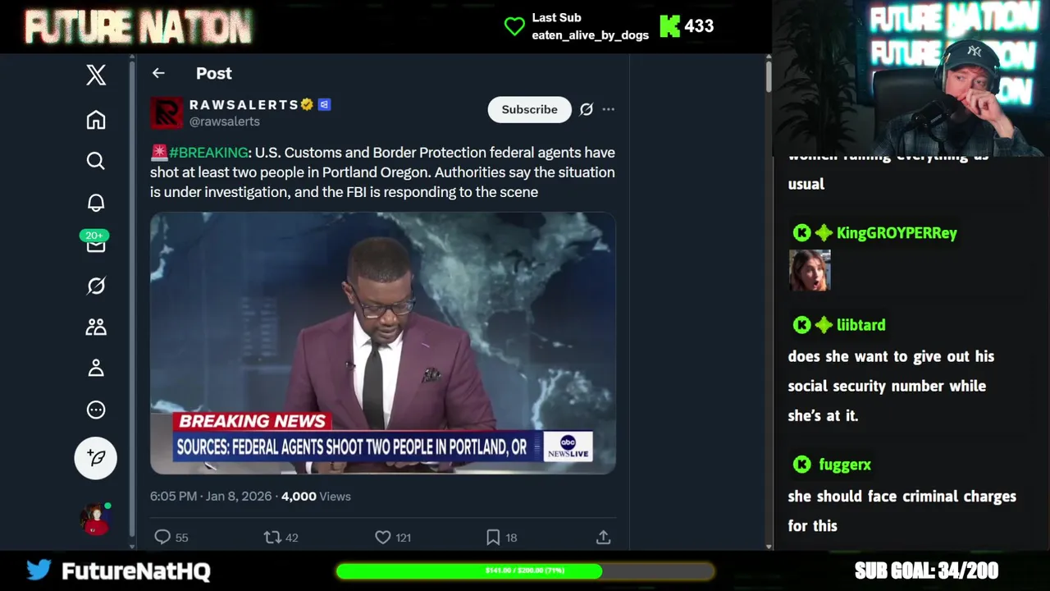Viewport: 1050px width, 591px height.
Task: Open Messages envelope with 20+ badge
Action: point(96,243)
